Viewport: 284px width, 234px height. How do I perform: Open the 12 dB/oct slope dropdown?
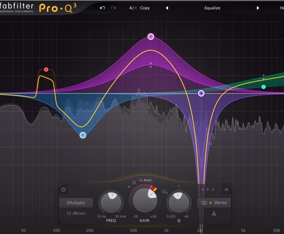pos(76,213)
